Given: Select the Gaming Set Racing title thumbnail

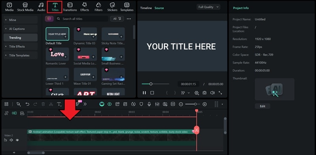Looking at the screenshot, I should point(113,74).
